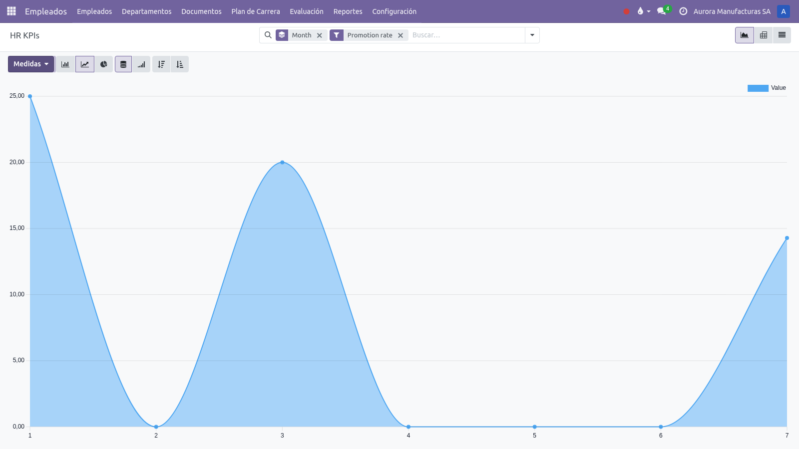The height and width of the screenshot is (449, 799).
Task: Click the data point at month 2
Action: pyautogui.click(x=156, y=427)
